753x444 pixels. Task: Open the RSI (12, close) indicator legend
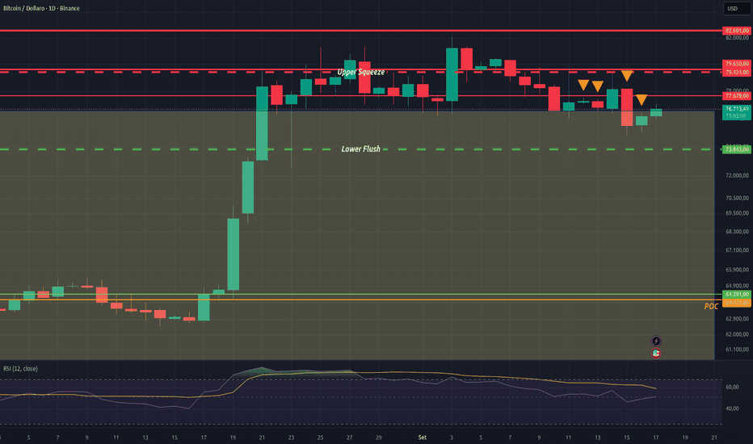[x=21, y=369]
